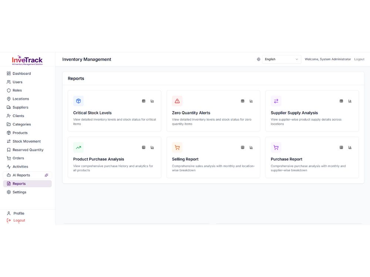This screenshot has width=370, height=277.
Task: Go to Stock Movement
Action: (x=27, y=141)
